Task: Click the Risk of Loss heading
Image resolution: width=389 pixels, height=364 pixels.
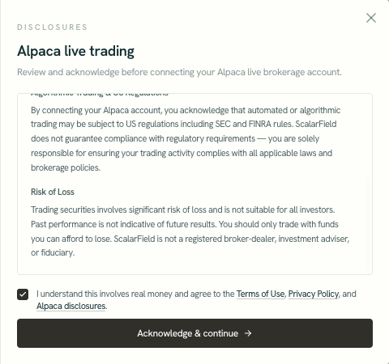Action: tap(53, 192)
